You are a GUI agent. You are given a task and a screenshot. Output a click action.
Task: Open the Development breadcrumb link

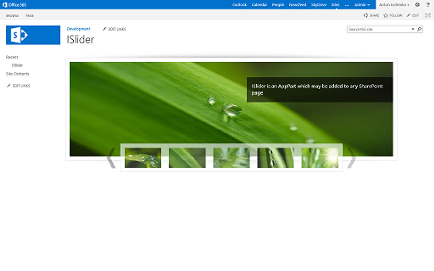pos(78,29)
